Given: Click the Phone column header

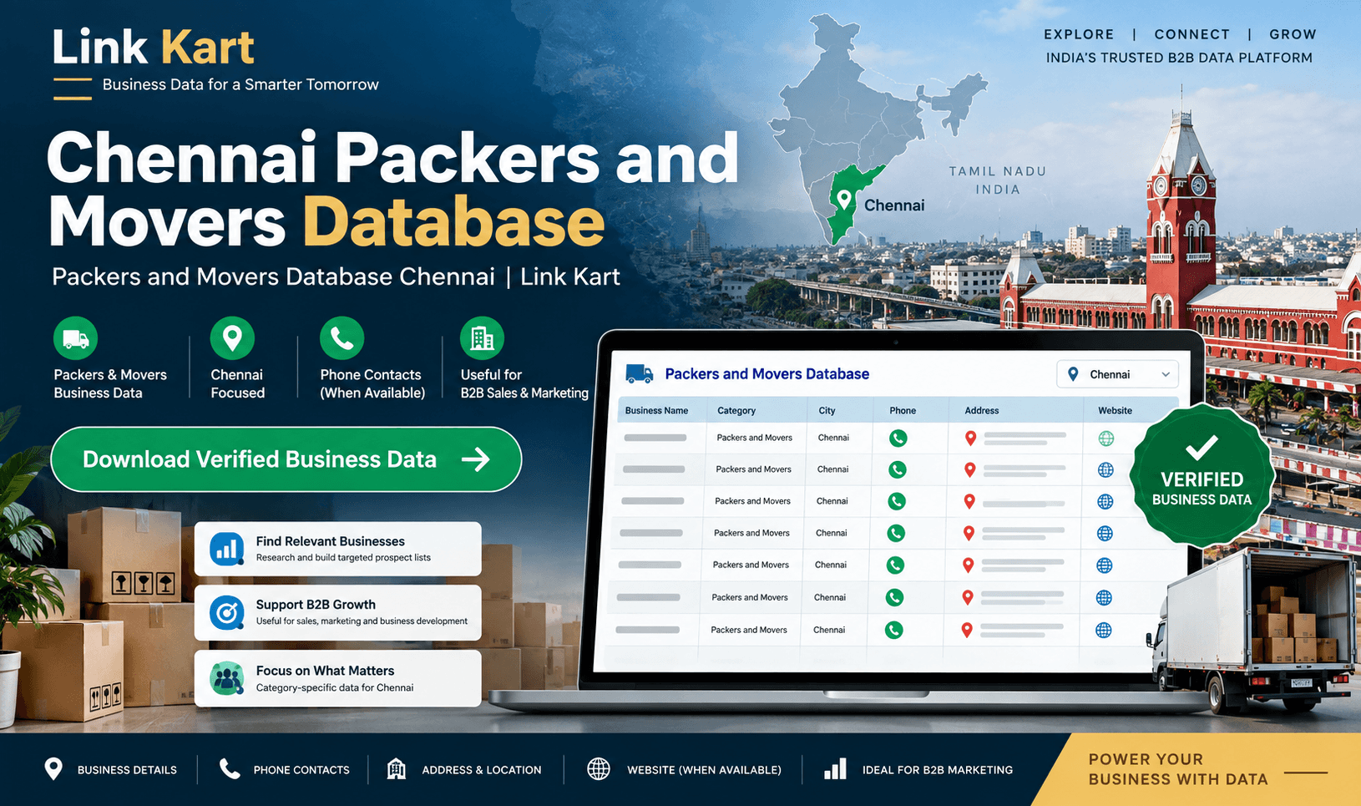Looking at the screenshot, I should (903, 411).
